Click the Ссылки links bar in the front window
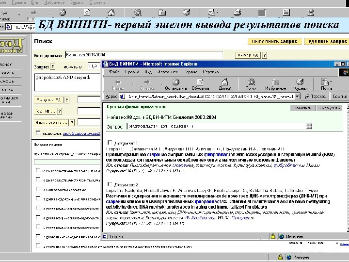The image size is (349, 262). pyautogui.click(x=339, y=97)
